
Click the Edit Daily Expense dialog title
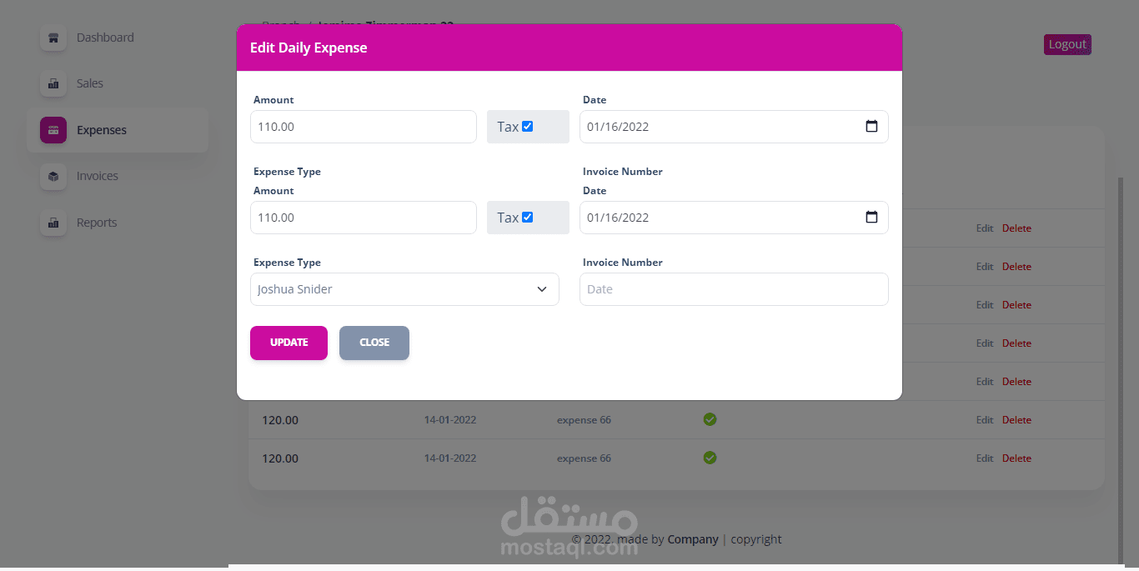tap(309, 48)
